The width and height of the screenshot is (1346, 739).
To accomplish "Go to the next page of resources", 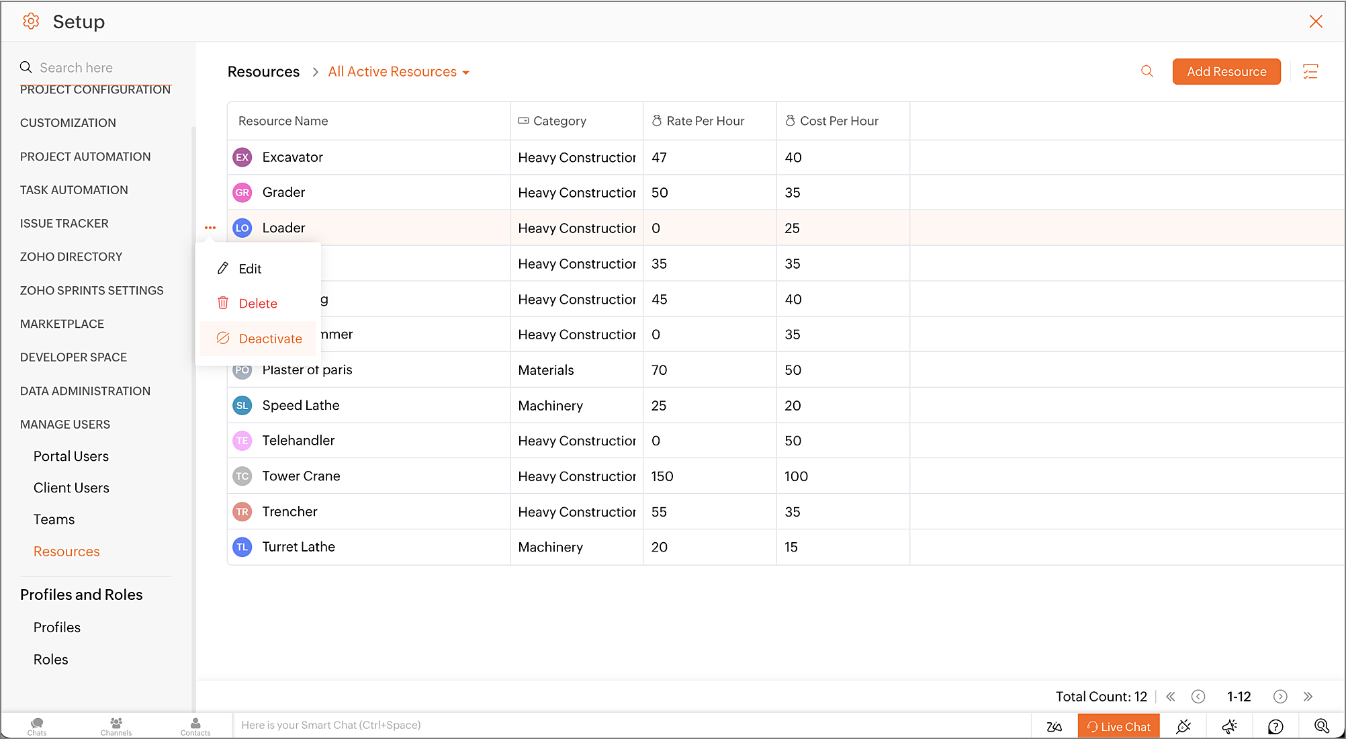I will point(1280,697).
